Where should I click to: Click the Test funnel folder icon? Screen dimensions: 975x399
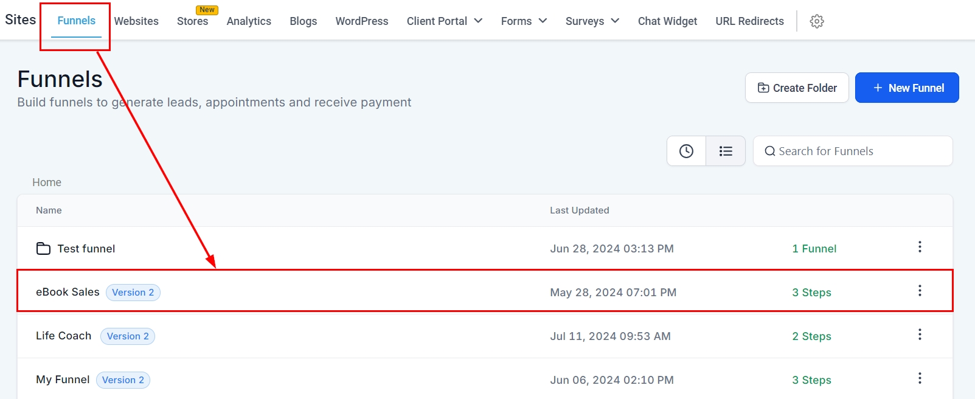point(43,248)
